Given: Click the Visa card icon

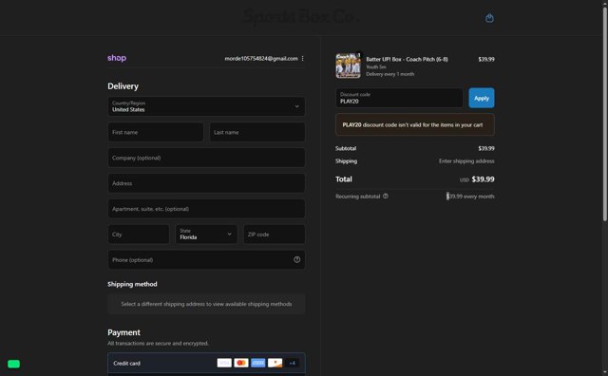Looking at the screenshot, I should click(224, 363).
